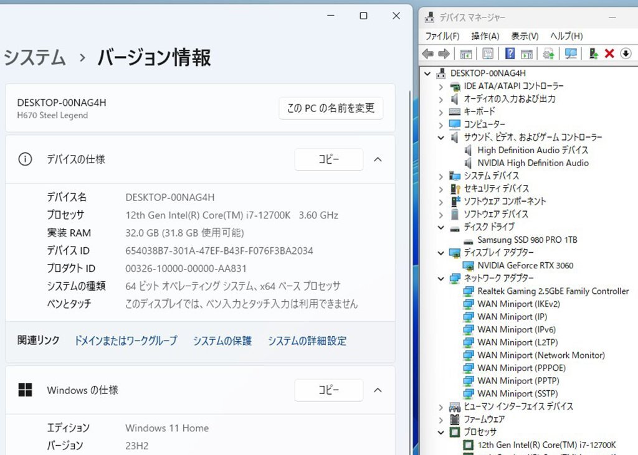Select WAN Miniport (SSTP) in the tree
638x455 pixels.
click(x=518, y=393)
